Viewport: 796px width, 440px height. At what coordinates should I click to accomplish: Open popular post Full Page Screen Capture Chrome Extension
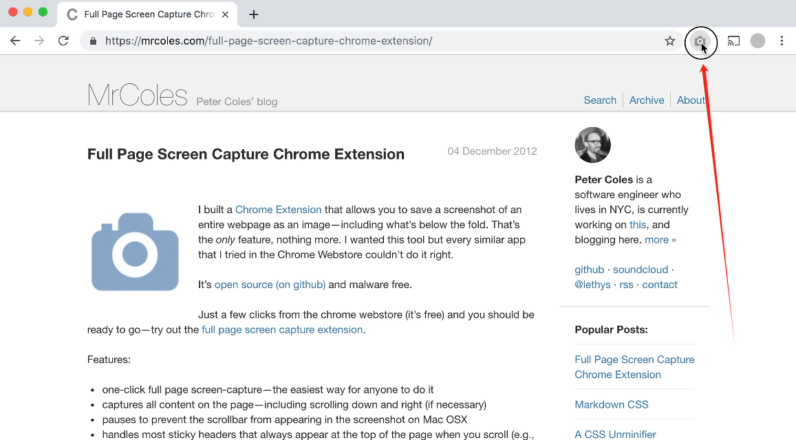[x=634, y=367]
